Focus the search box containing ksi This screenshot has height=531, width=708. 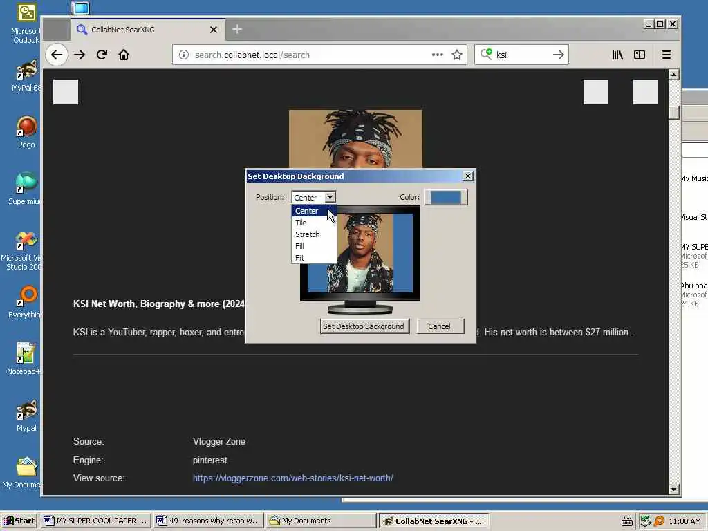tap(521, 55)
